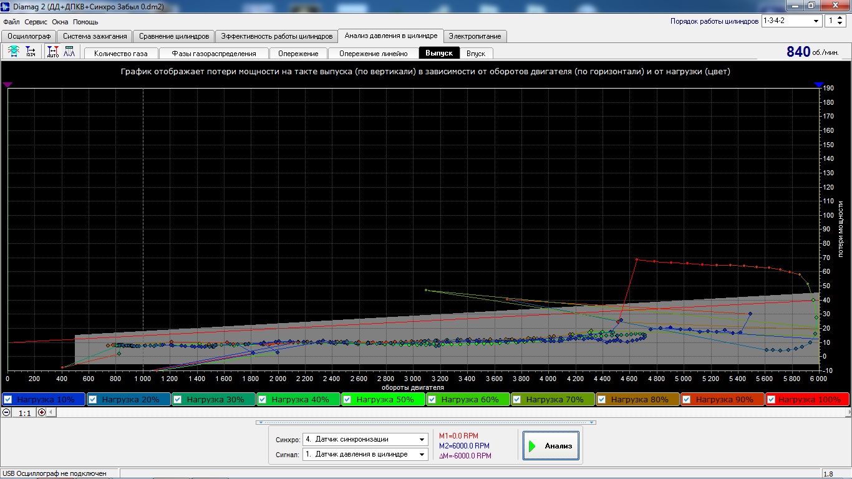Image resolution: width=852 pixels, height=479 pixels.
Task: Select the Анализ давления в цилиндре tab
Action: pyautogui.click(x=390, y=36)
